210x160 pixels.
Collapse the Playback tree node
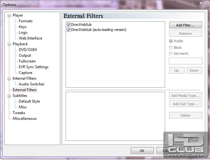pos(9,44)
